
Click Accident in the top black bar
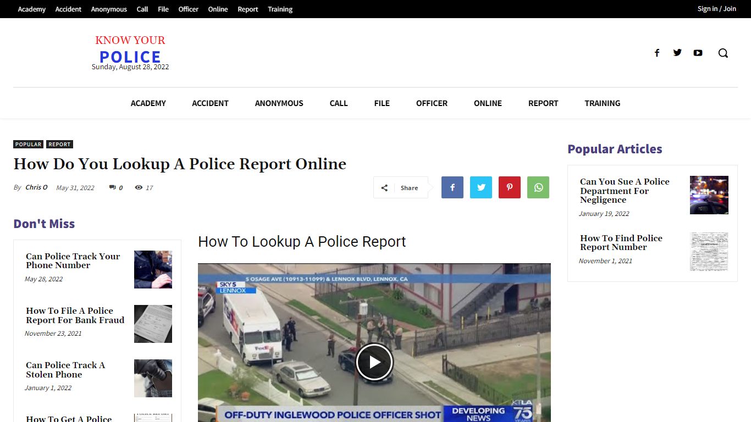click(68, 9)
